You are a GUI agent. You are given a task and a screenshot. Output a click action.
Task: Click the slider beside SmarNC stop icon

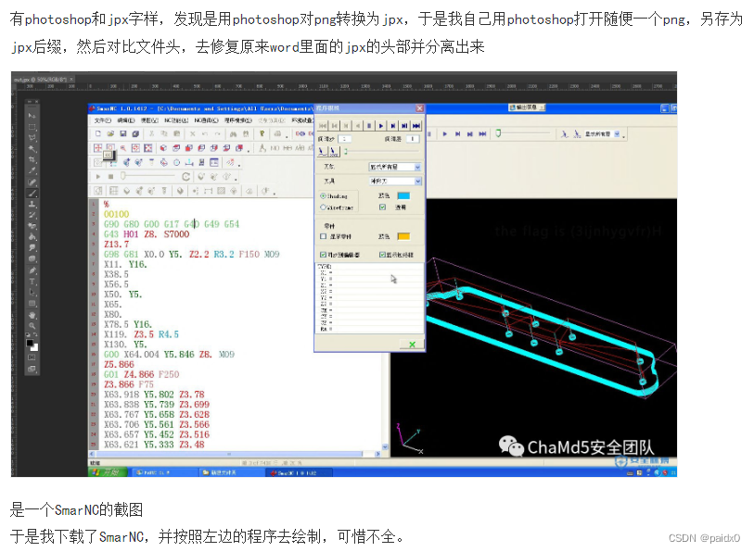click(148, 176)
